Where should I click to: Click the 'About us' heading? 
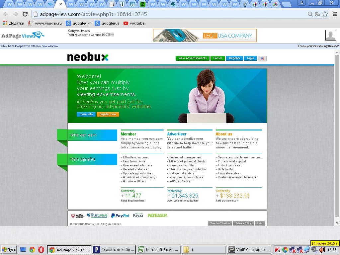pos(224,134)
